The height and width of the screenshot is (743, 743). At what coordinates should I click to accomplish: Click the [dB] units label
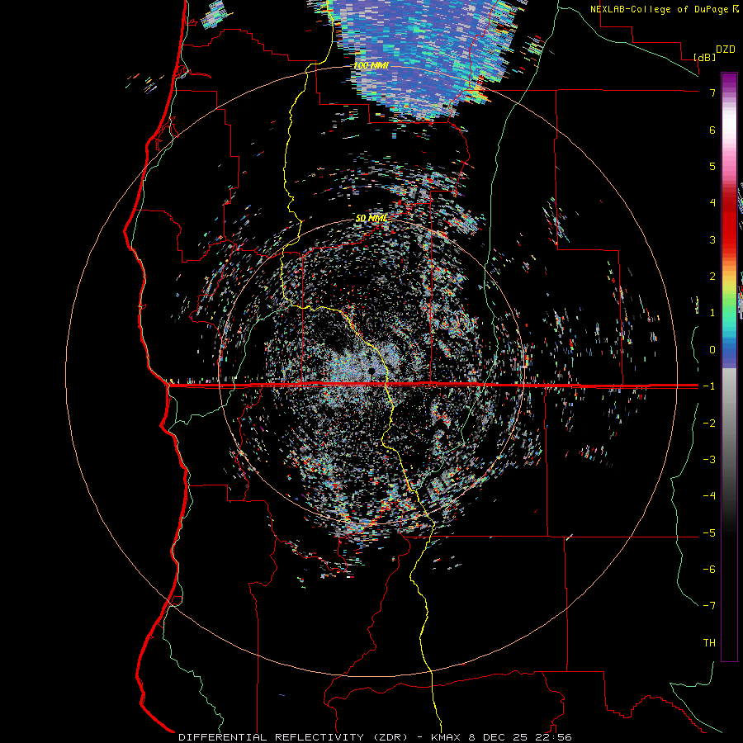coord(704,57)
